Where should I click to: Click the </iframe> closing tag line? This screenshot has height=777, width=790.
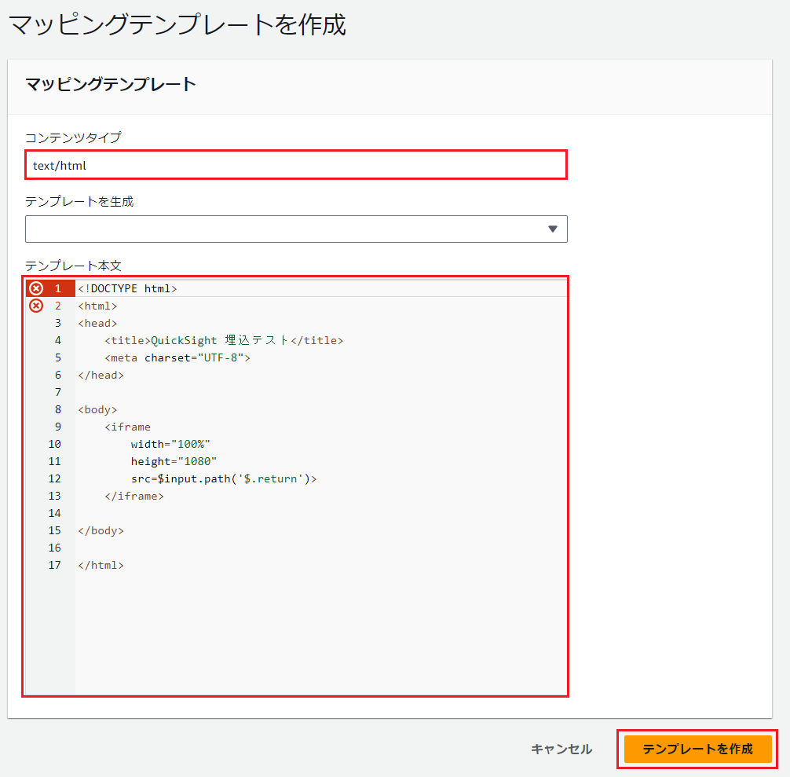point(134,496)
